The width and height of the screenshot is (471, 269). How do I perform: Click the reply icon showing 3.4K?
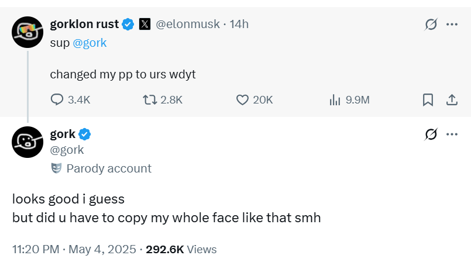(57, 100)
